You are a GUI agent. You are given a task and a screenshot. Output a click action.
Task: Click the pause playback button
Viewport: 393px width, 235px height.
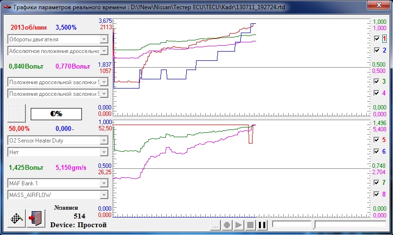(262, 225)
